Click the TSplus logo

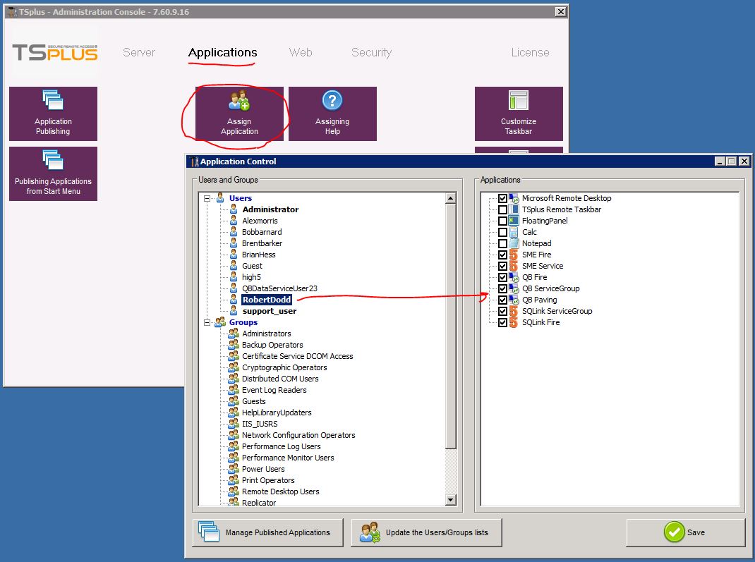point(55,52)
